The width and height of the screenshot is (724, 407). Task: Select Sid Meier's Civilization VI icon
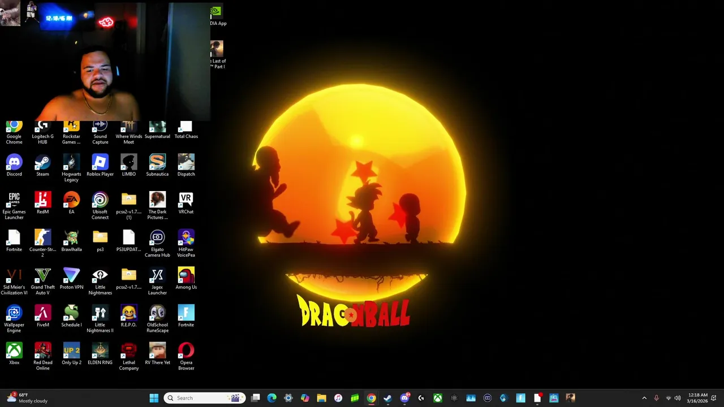[14, 282]
